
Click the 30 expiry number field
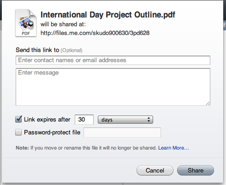[x=84, y=120]
